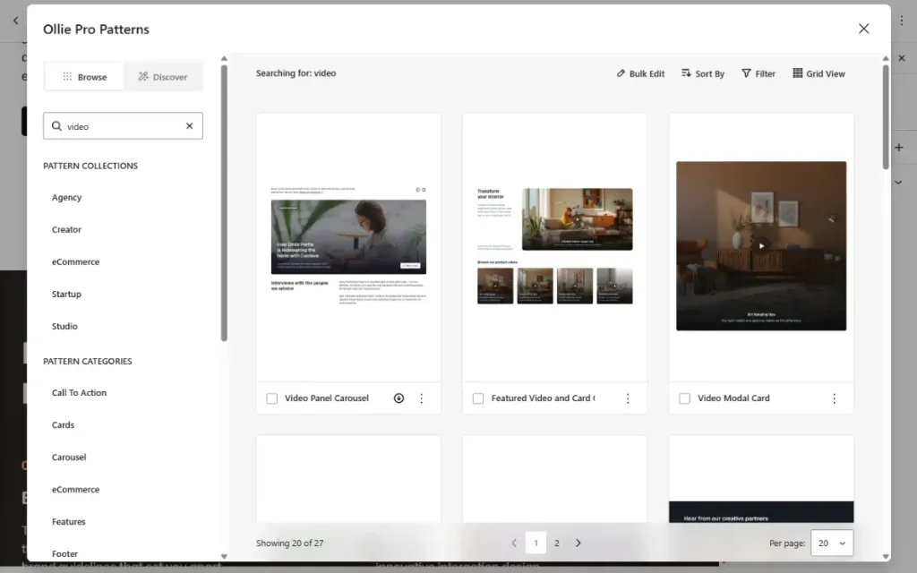
Task: Open the background editor three-dot options menu
Action: pos(902,21)
